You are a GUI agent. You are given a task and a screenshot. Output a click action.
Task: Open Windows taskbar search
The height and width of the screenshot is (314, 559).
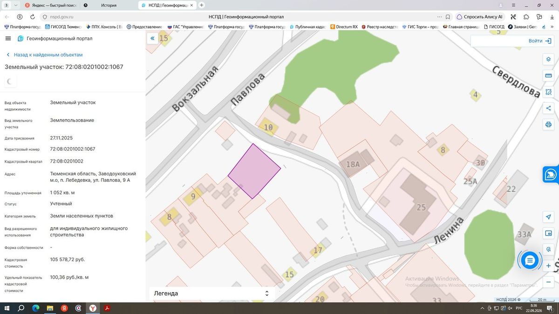click(21, 308)
